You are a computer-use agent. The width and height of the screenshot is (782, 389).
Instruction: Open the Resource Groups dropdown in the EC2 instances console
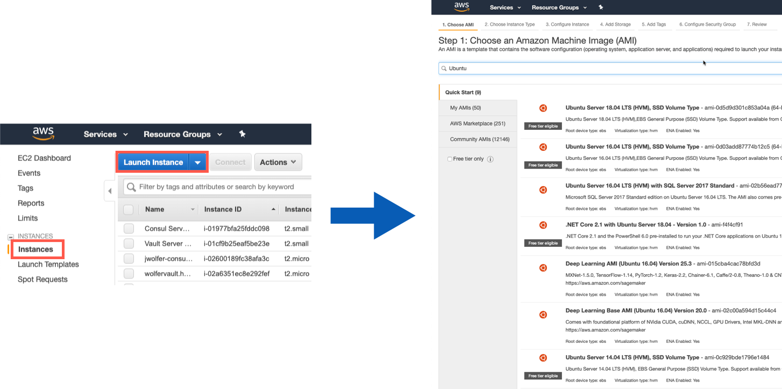click(x=183, y=134)
